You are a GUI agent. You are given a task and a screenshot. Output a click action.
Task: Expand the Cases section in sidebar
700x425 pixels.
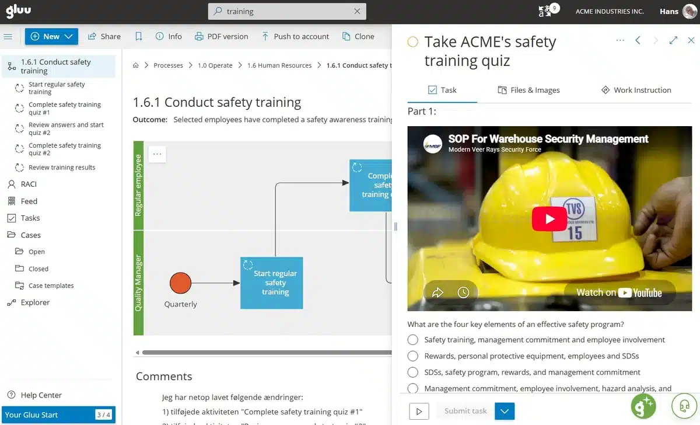coord(30,235)
